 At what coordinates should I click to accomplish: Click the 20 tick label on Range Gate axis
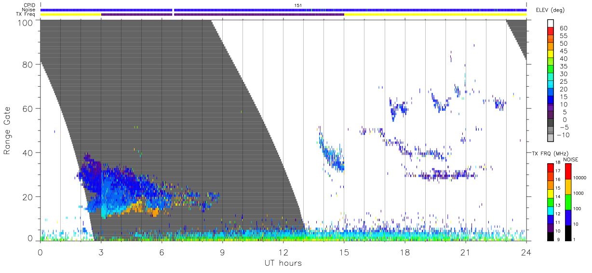(x=28, y=197)
